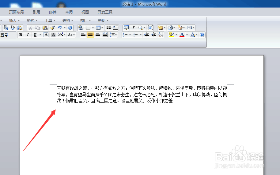Click the envelope mail icon
Image resolution: width=280 pixels, height=175 pixels.
(189, 28)
